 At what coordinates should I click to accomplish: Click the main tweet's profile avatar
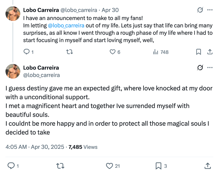13,71
